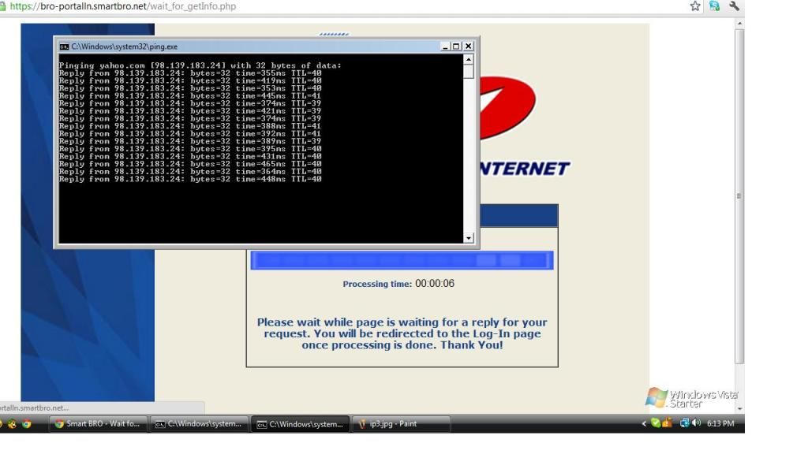The height and width of the screenshot is (454, 808).
Task: Open the volume speaker tray icon
Action: (x=696, y=423)
